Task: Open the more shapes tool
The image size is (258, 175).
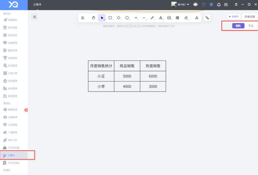Action: (x=197, y=18)
